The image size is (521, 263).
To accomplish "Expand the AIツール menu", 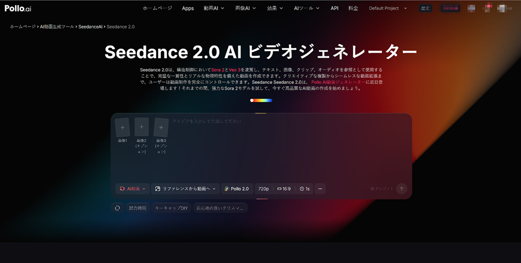I will tap(307, 9).
